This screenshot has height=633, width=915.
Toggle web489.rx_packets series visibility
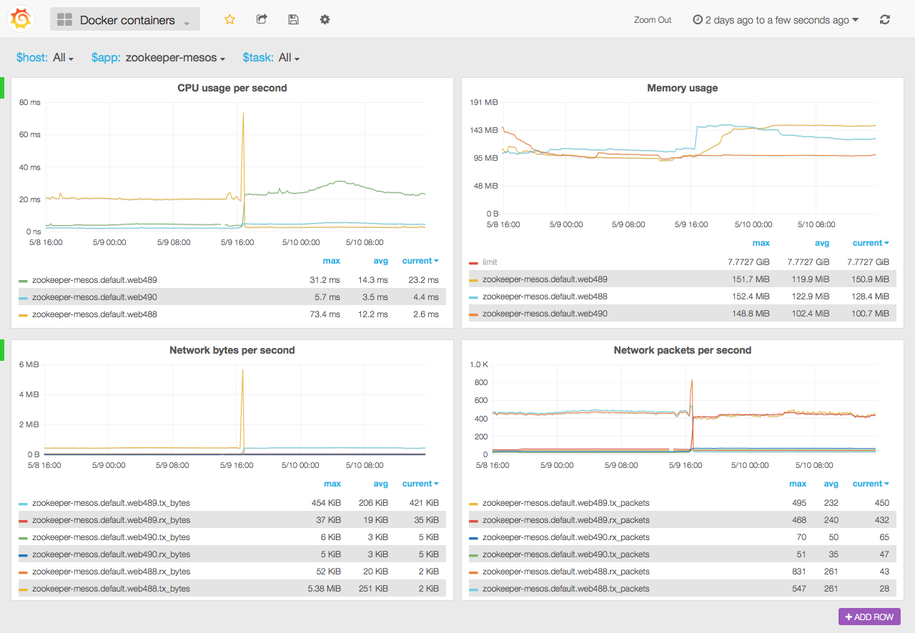point(566,520)
